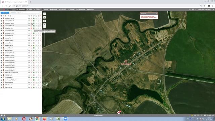The height and width of the screenshot is (121, 215).
Task: Select the Бюллер 8894 list row
Action: [x=21, y=26]
